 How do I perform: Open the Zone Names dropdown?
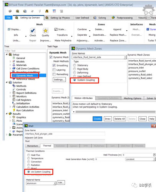[125, 57]
